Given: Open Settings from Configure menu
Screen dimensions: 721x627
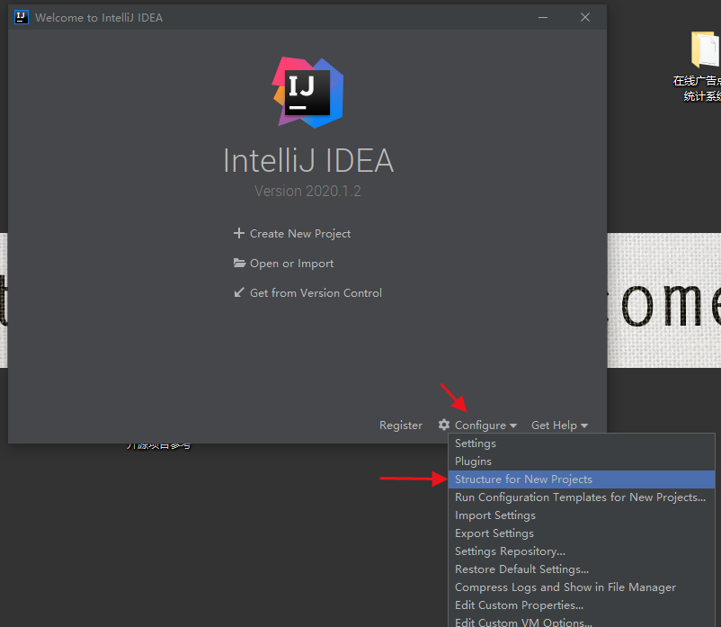Looking at the screenshot, I should pyautogui.click(x=582, y=443).
